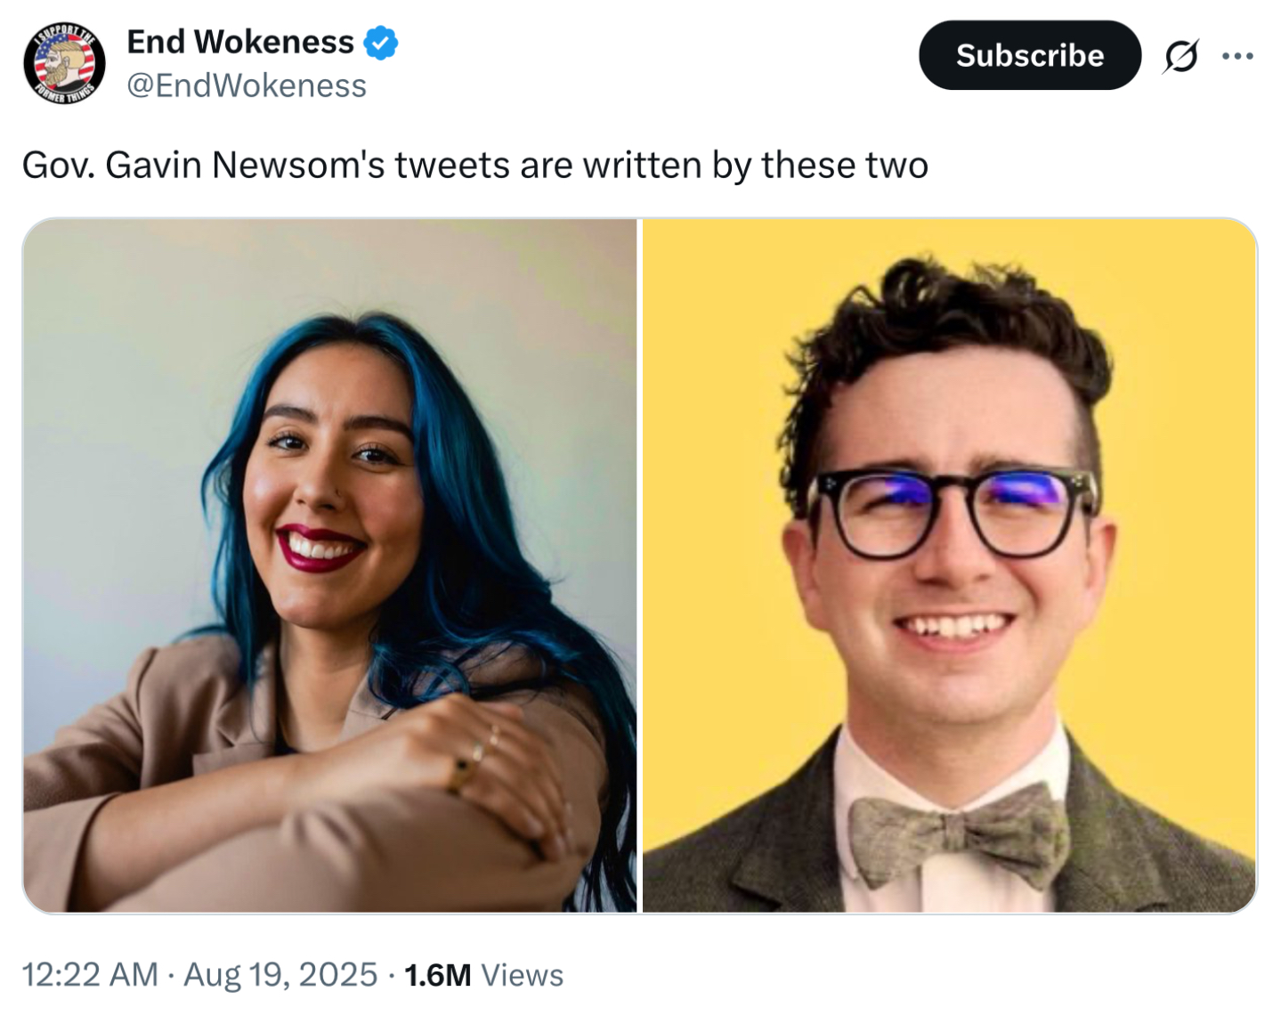The width and height of the screenshot is (1281, 1024).
Task: Open the photo of the blue-haired woman
Action: [329, 565]
